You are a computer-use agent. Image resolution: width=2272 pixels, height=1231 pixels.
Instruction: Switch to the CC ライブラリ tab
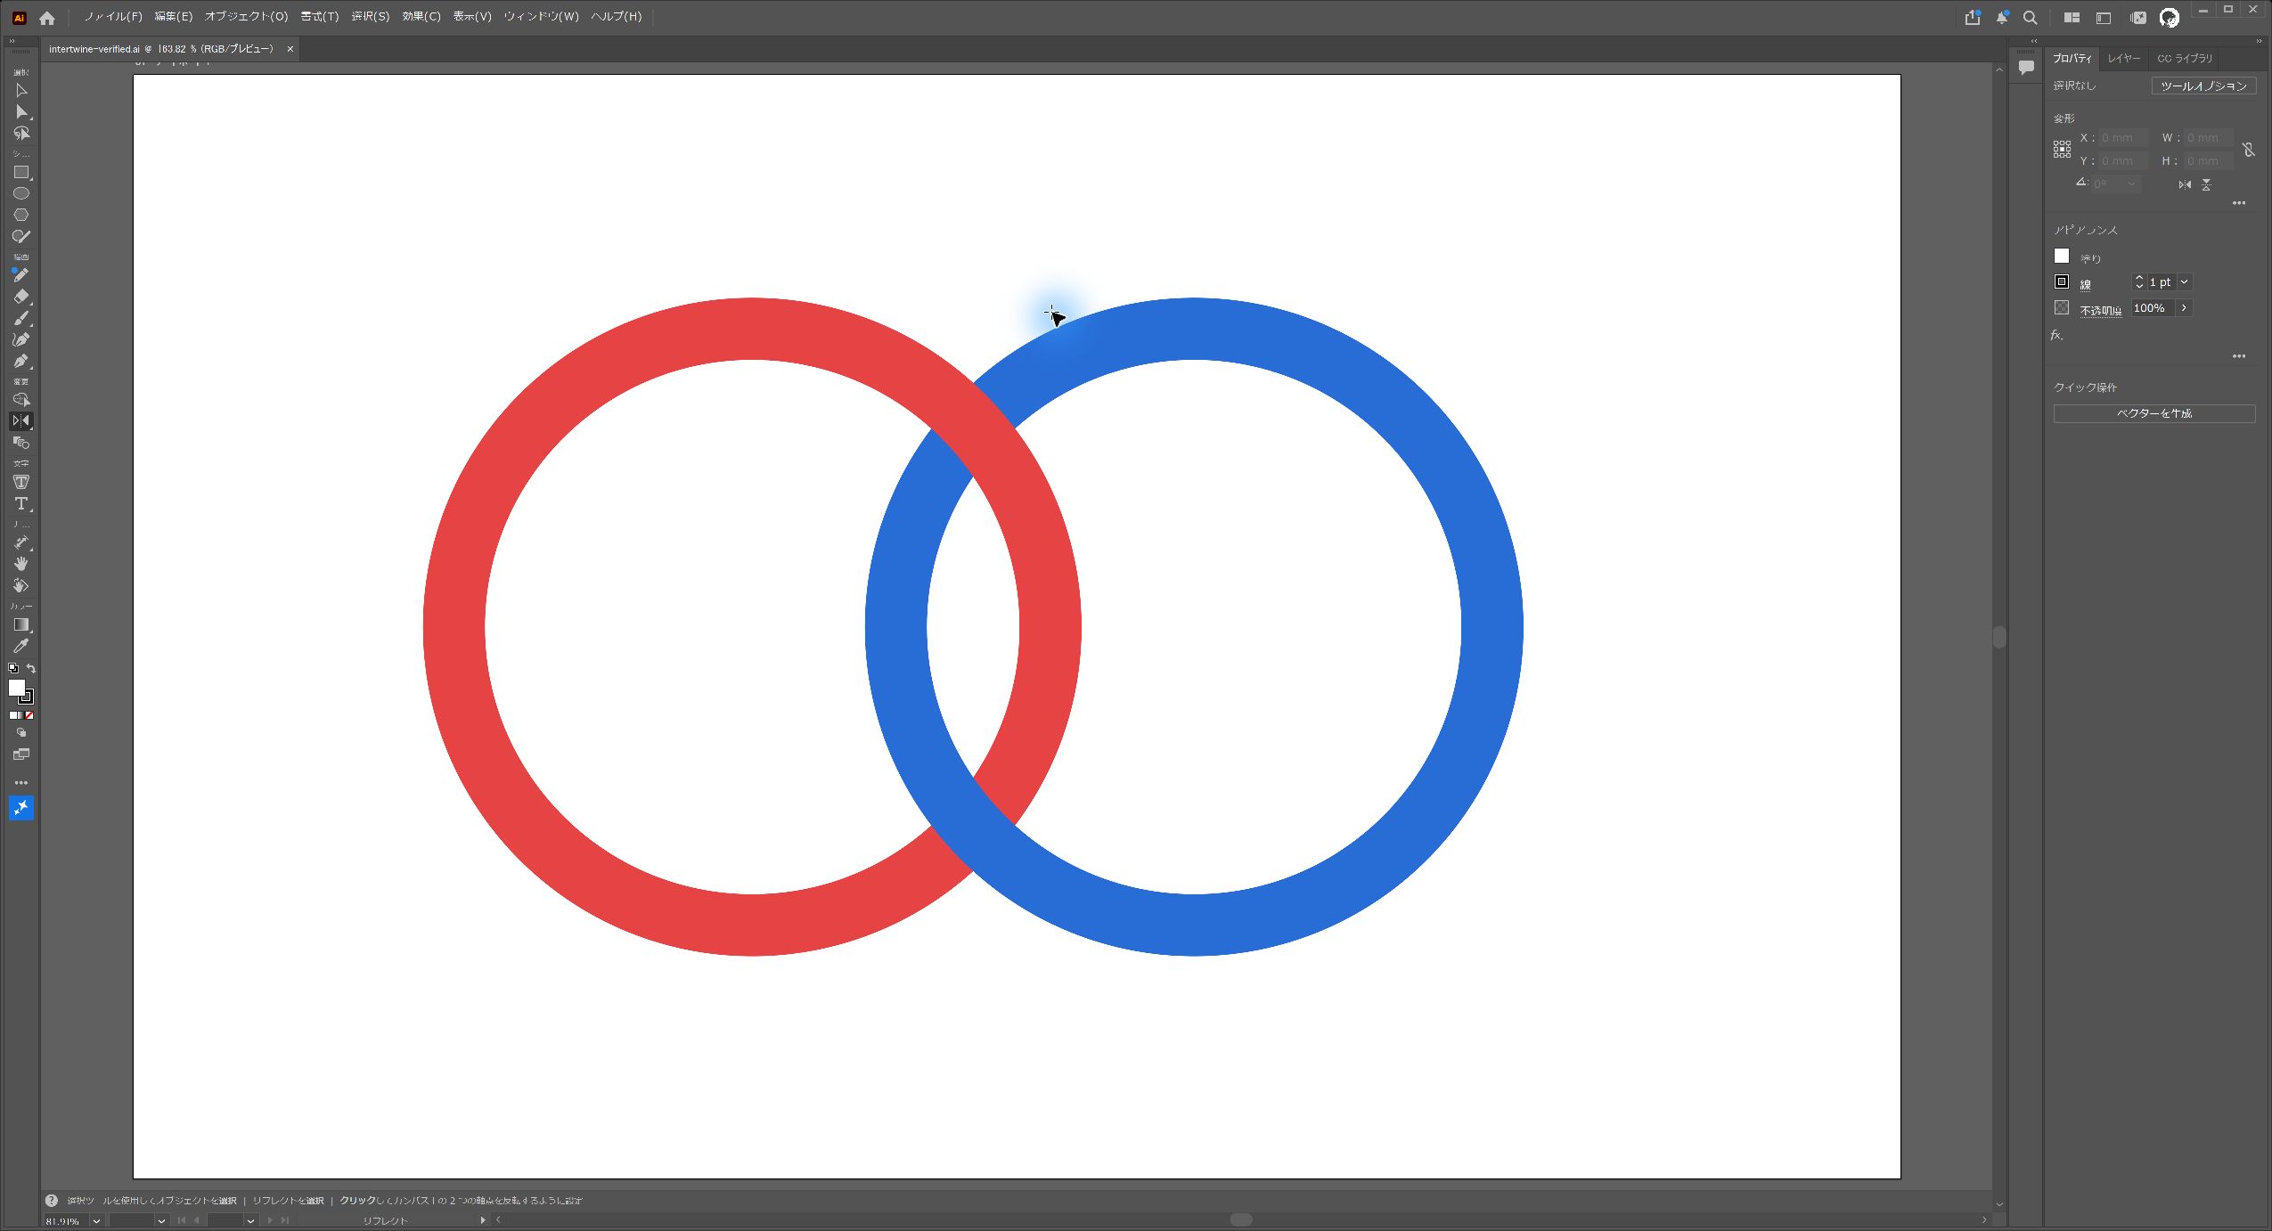pos(2185,59)
